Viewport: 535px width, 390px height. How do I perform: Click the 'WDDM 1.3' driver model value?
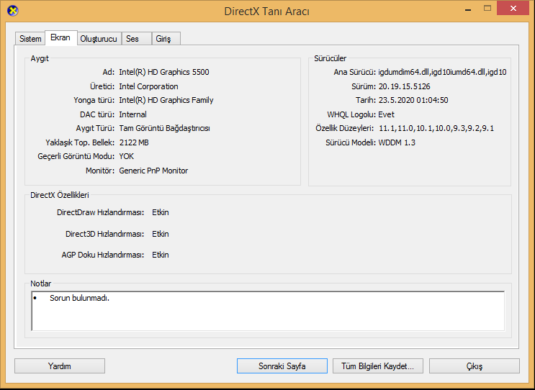(x=397, y=142)
